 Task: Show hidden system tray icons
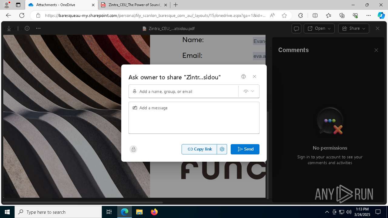(327, 212)
